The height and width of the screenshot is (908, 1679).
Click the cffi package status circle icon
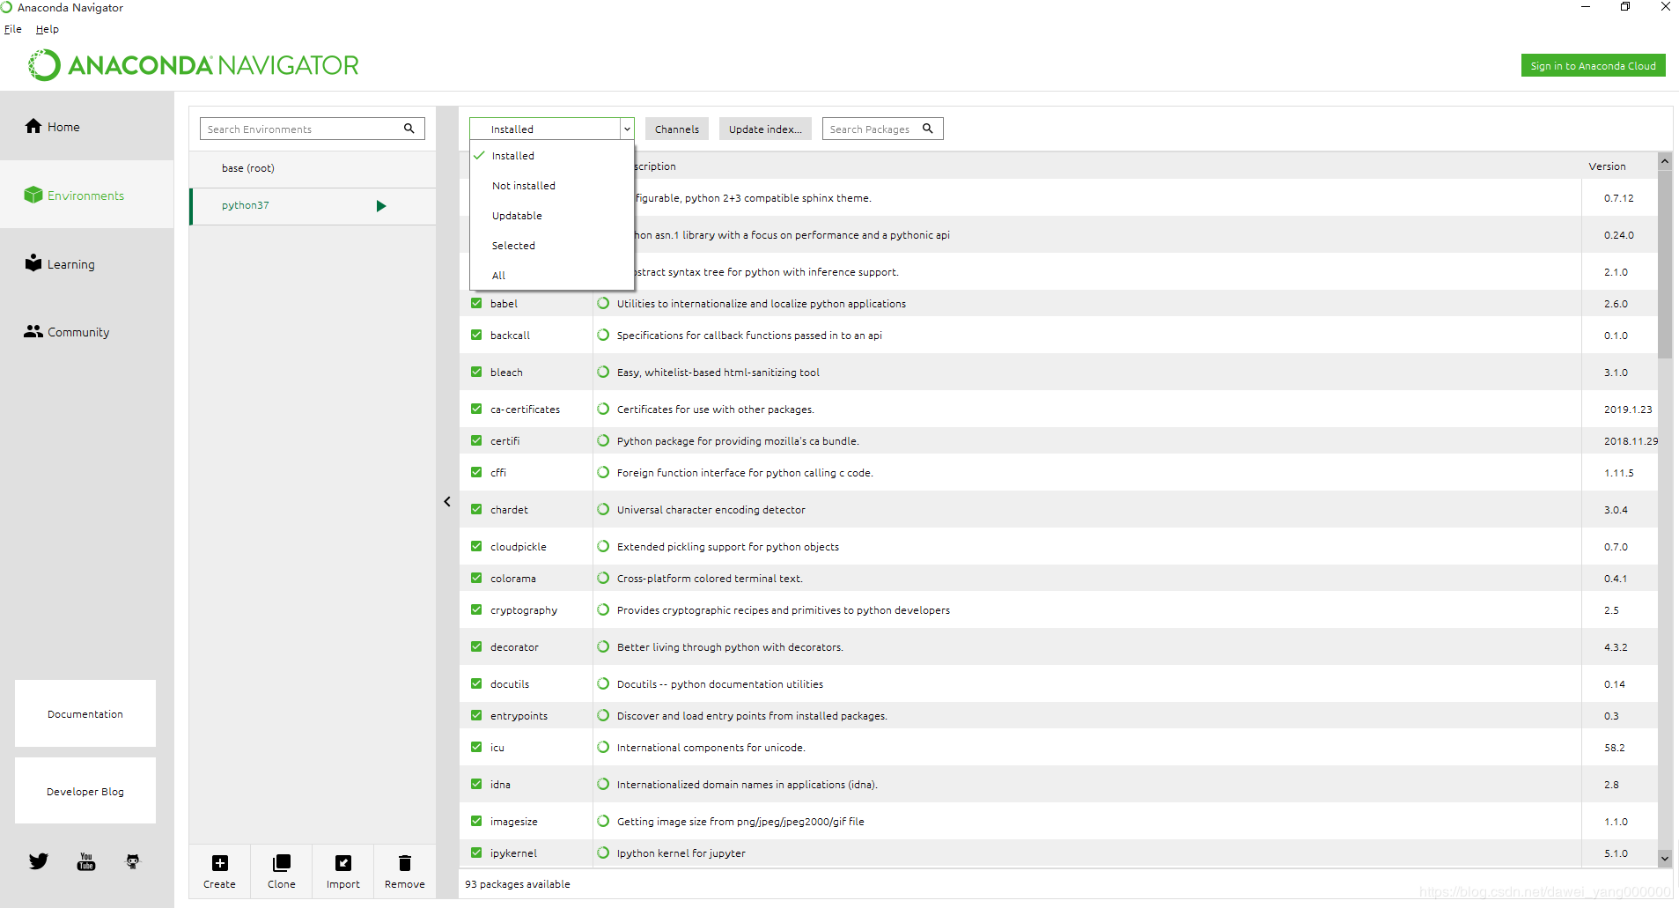click(603, 473)
